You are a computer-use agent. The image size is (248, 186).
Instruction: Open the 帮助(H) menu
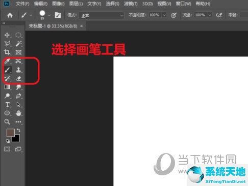coord(203,4)
